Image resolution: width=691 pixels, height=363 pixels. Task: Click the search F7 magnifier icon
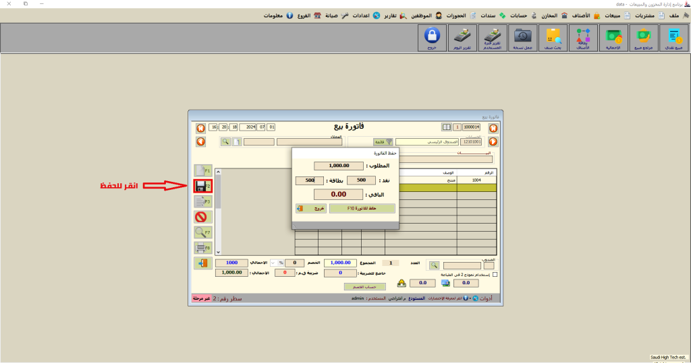coord(202,232)
